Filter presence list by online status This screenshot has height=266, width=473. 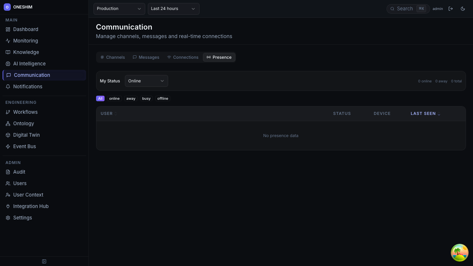[114, 99]
